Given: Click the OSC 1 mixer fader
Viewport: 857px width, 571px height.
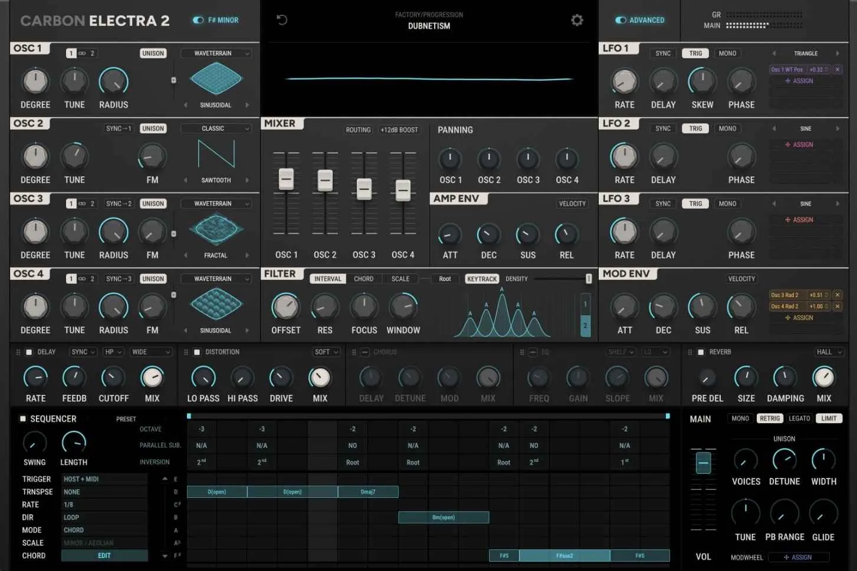Looking at the screenshot, I should [286, 179].
